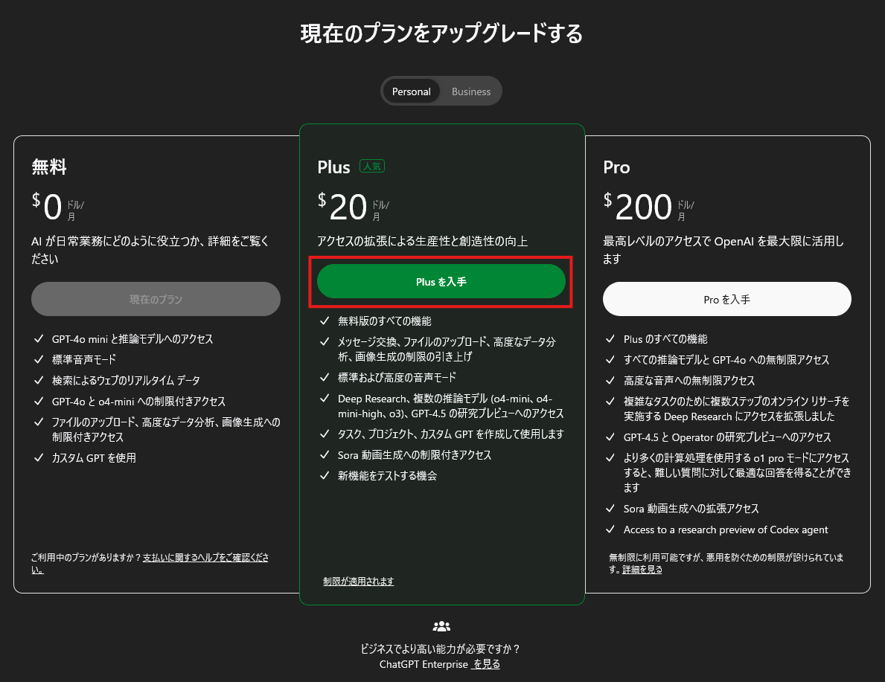Switch to the Business plan tab
The width and height of the screenshot is (885, 682).
point(470,91)
